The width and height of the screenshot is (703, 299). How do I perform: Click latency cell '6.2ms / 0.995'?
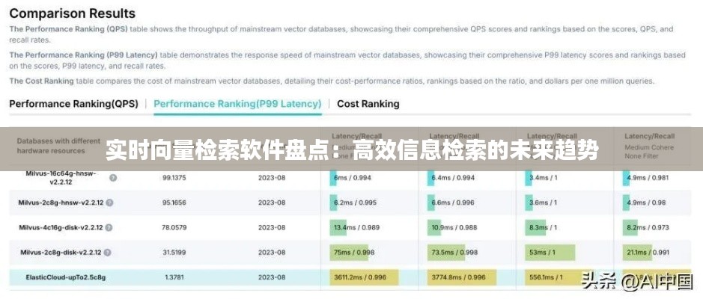coord(355,203)
